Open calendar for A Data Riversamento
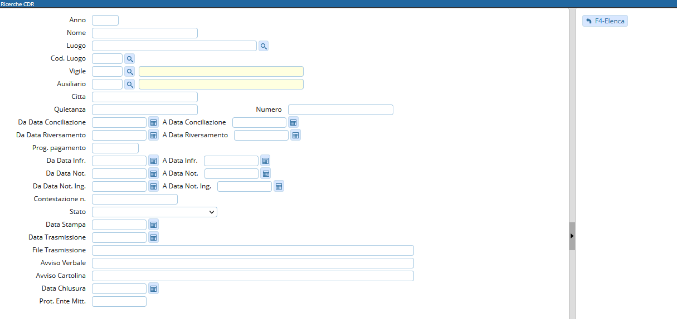677x319 pixels. tap(296, 135)
